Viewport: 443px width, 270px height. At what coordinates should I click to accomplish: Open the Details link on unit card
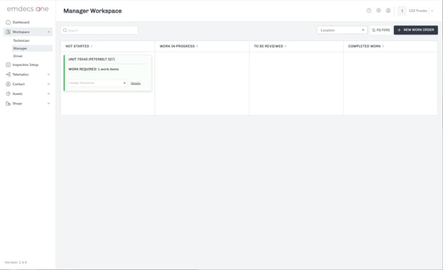coord(136,84)
